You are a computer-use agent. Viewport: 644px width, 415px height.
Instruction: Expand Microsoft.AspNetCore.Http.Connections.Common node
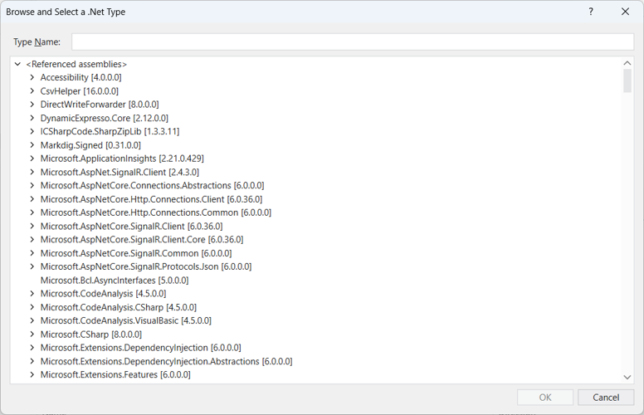[32, 212]
